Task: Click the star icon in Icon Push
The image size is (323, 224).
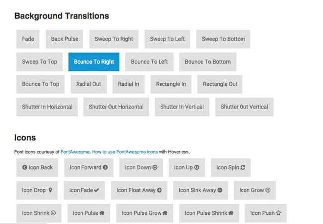Action: 278,213
